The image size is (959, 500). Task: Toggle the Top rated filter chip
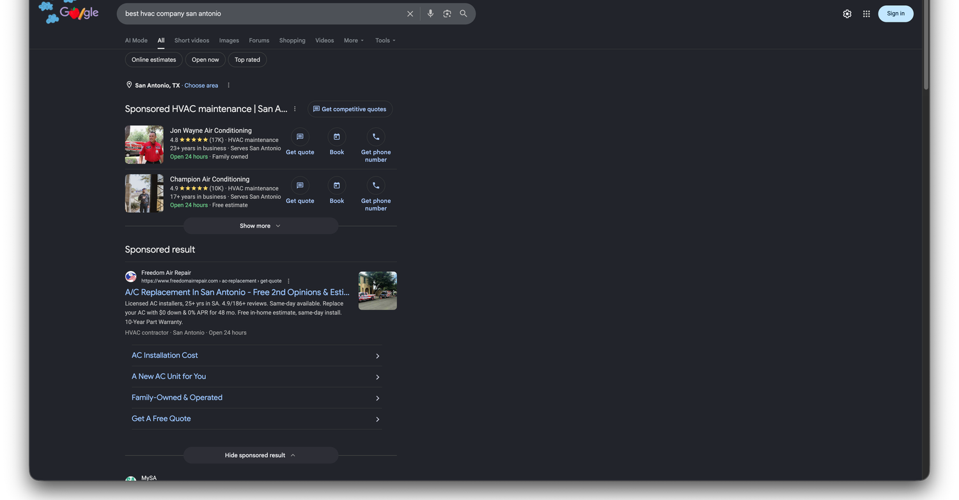(x=247, y=59)
